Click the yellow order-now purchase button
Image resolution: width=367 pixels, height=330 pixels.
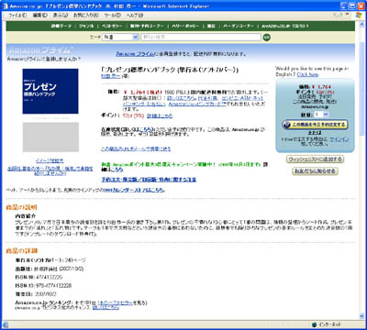click(315, 125)
